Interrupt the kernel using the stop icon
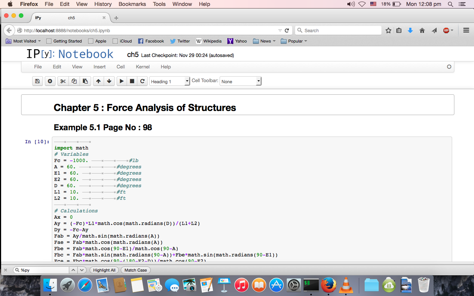 pos(132,81)
